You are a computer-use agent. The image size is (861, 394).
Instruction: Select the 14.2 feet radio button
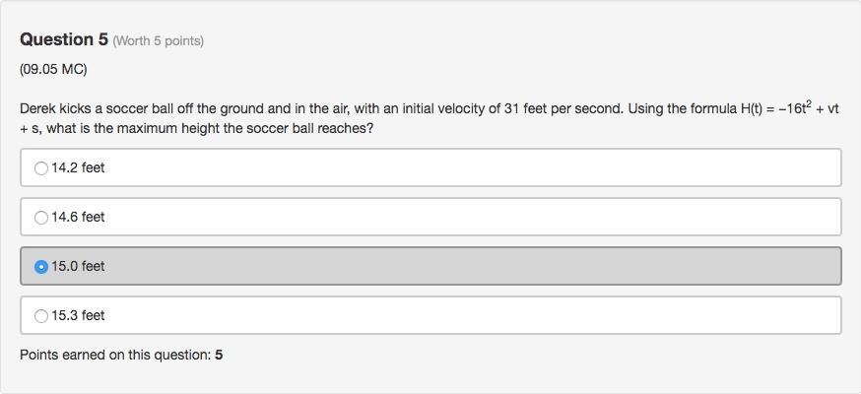[x=41, y=168]
